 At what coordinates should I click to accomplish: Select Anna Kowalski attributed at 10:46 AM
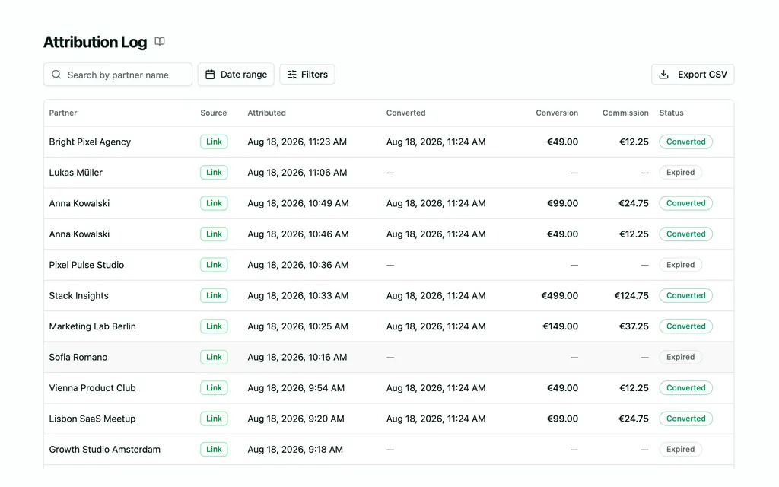[79, 234]
